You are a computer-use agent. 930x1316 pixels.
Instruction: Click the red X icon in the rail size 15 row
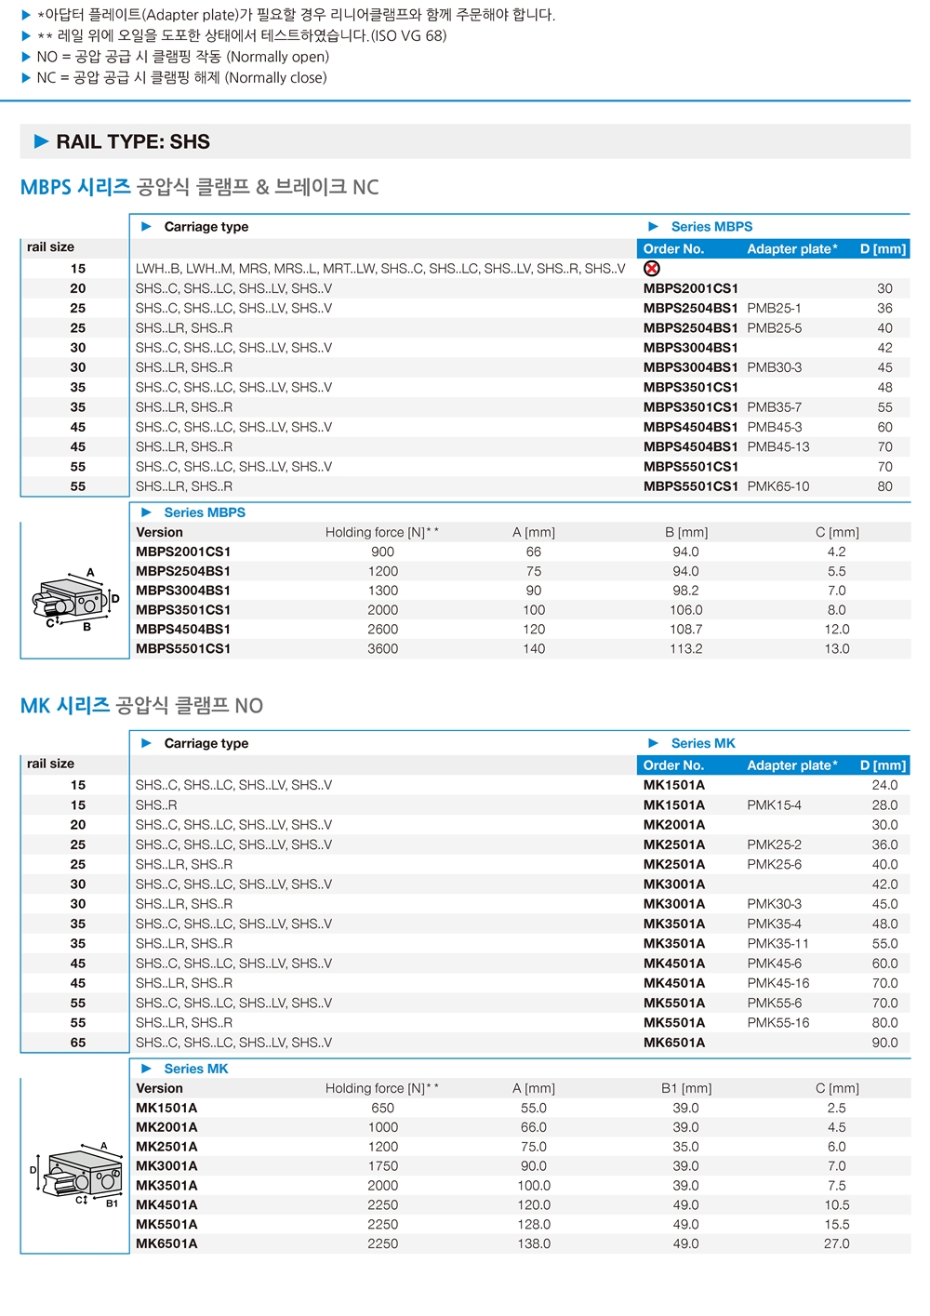pos(652,269)
